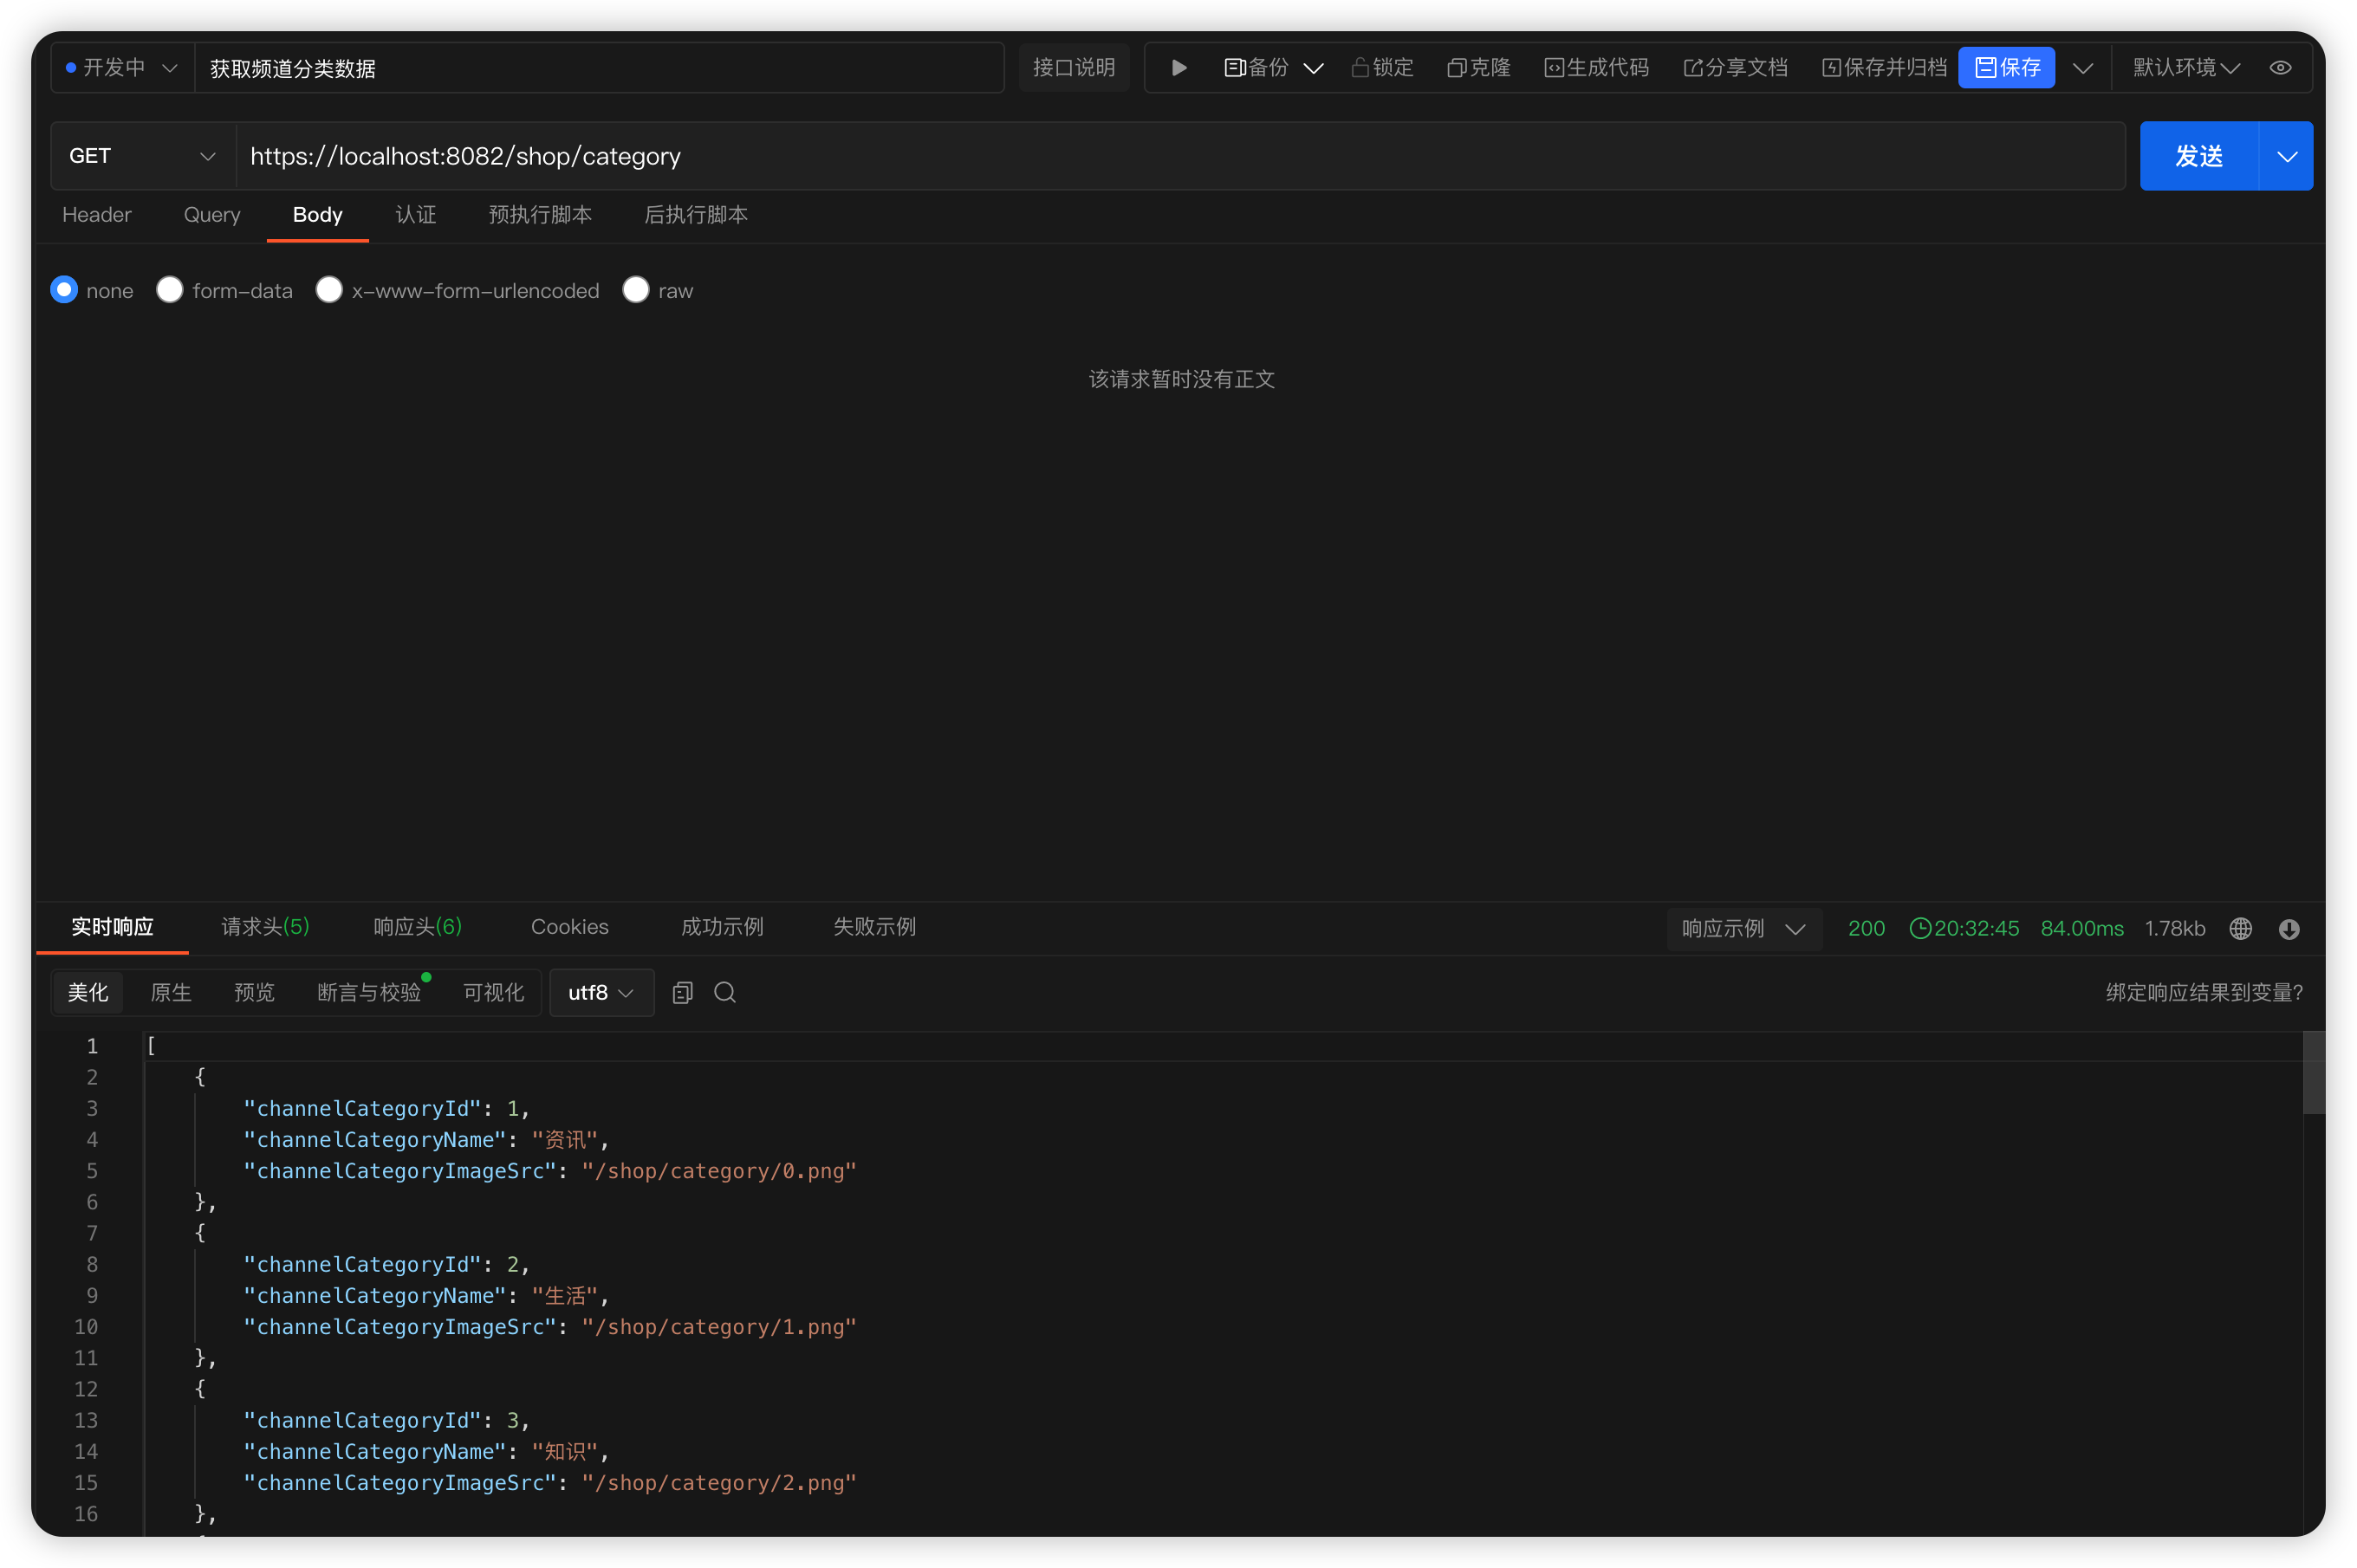Open the 响应头(6) tab
The height and width of the screenshot is (1568, 2357).
pyautogui.click(x=417, y=927)
